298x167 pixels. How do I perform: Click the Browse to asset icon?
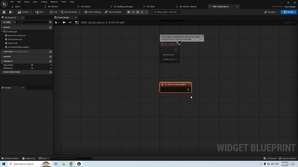pyautogui.click(x=11, y=12)
